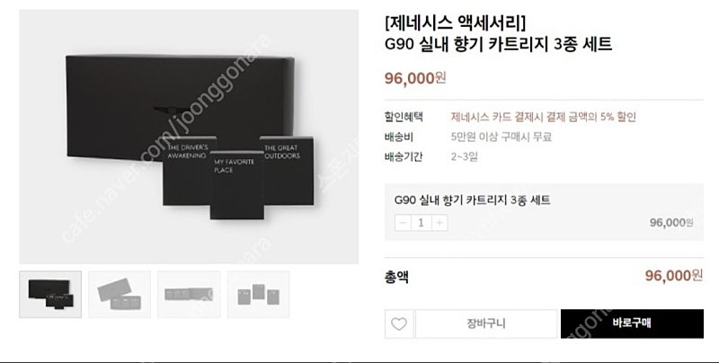Viewport: 719px width, 363px height.
Task: Click the heart wishlist icon
Action: click(x=399, y=323)
